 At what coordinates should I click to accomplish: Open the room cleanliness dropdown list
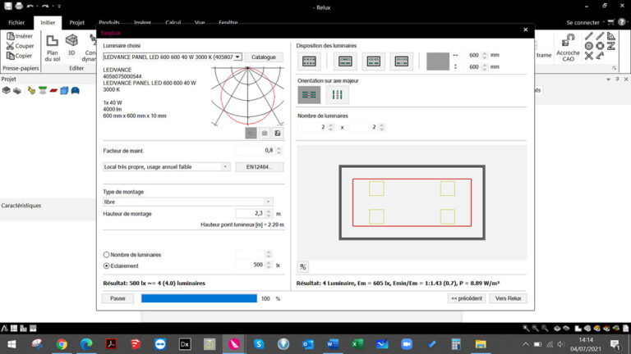(x=225, y=166)
